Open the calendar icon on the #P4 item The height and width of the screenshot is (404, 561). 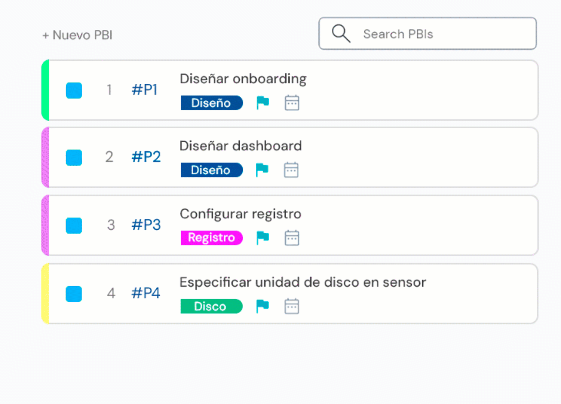coord(291,306)
